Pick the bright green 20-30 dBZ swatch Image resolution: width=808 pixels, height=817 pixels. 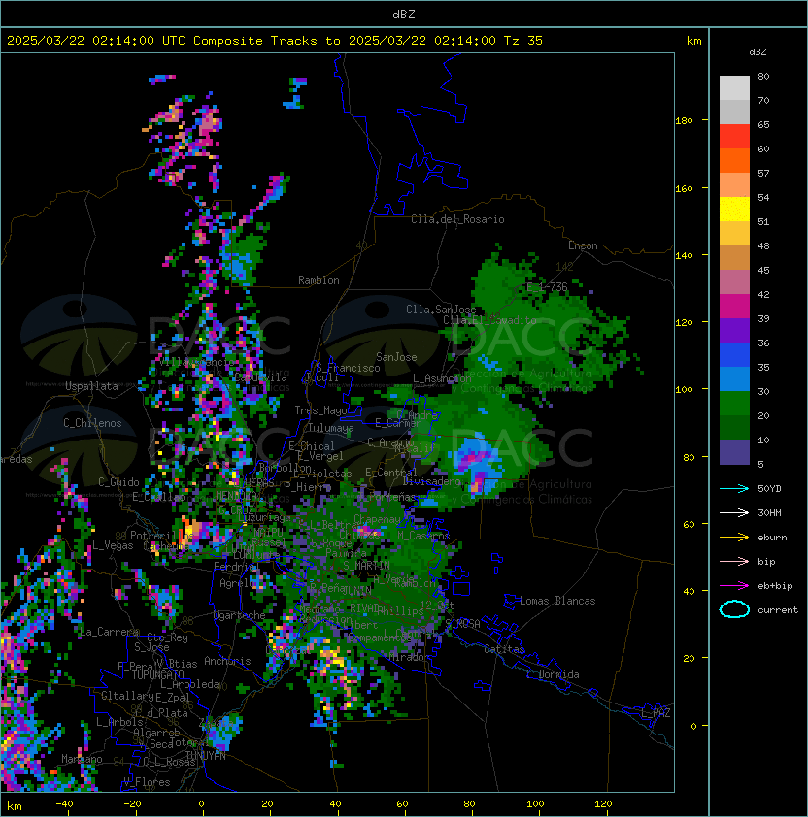pyautogui.click(x=734, y=403)
